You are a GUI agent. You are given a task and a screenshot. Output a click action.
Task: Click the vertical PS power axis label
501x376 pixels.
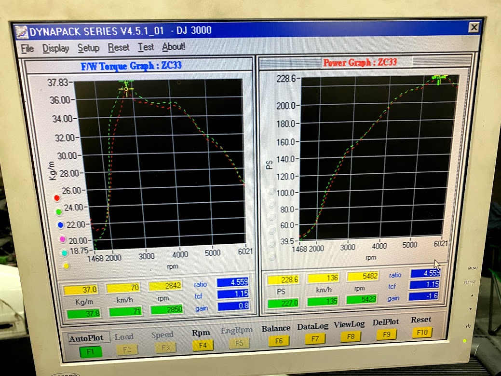[x=270, y=165]
